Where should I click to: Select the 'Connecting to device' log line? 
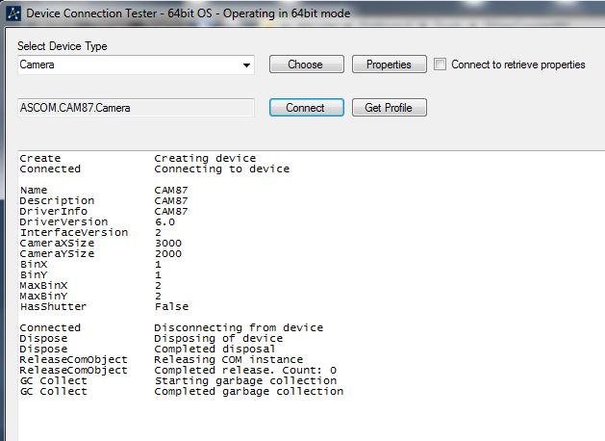click(222, 169)
